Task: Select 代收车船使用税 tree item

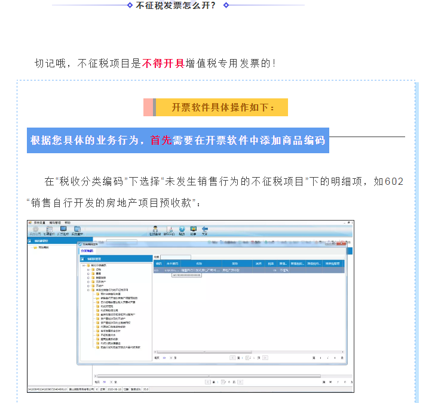Action: (x=109, y=310)
